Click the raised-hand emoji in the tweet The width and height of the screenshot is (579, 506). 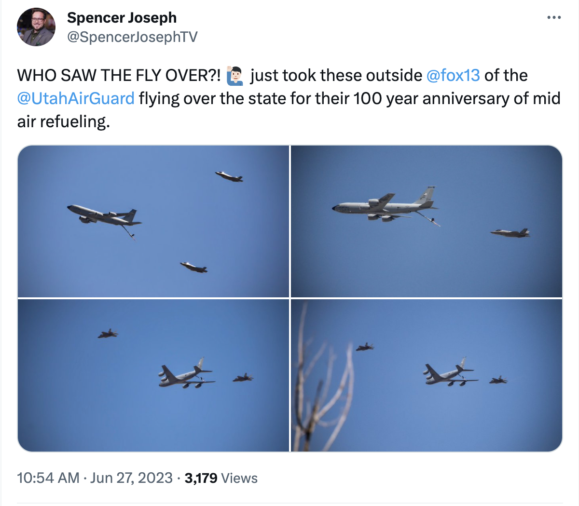[235, 76]
